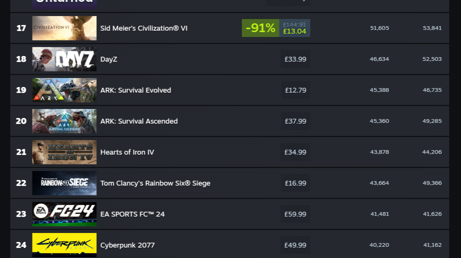This screenshot has width=461, height=258.
Task: Click the £33.99 price for DayZ
Action: [x=295, y=59]
